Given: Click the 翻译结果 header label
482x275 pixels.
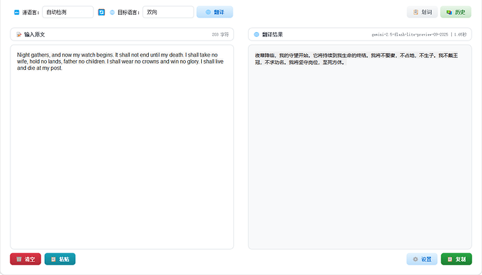Looking at the screenshot, I should (272, 34).
